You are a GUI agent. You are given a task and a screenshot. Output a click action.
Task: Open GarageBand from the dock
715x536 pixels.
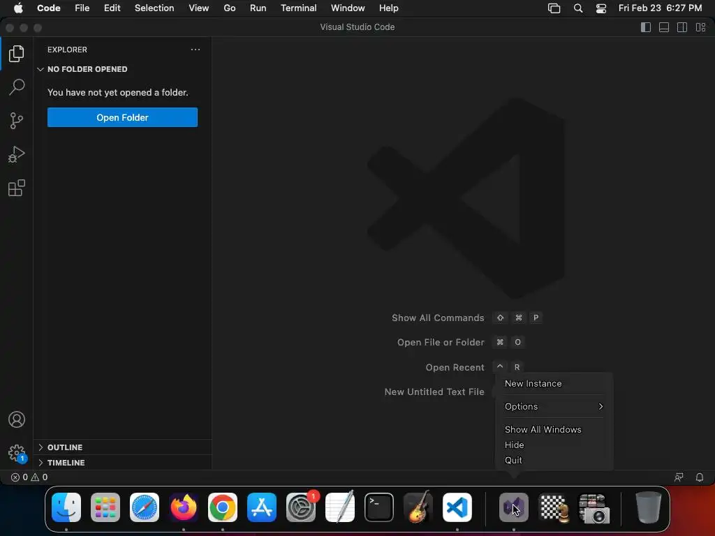418,507
